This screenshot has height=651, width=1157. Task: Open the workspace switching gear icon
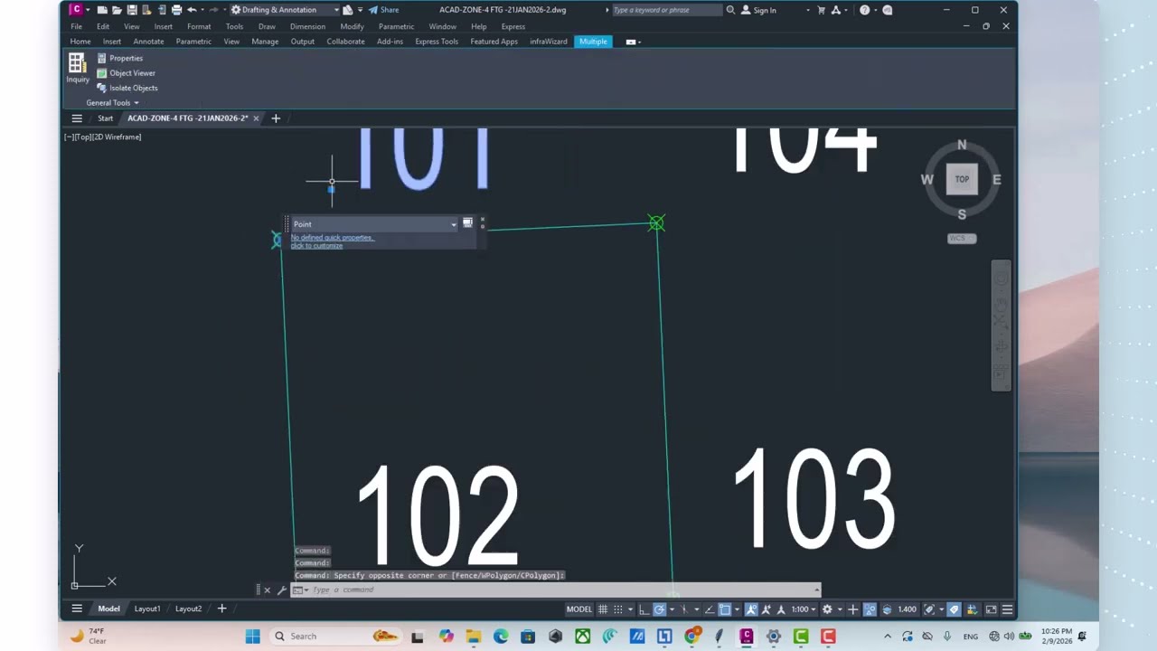click(x=827, y=609)
